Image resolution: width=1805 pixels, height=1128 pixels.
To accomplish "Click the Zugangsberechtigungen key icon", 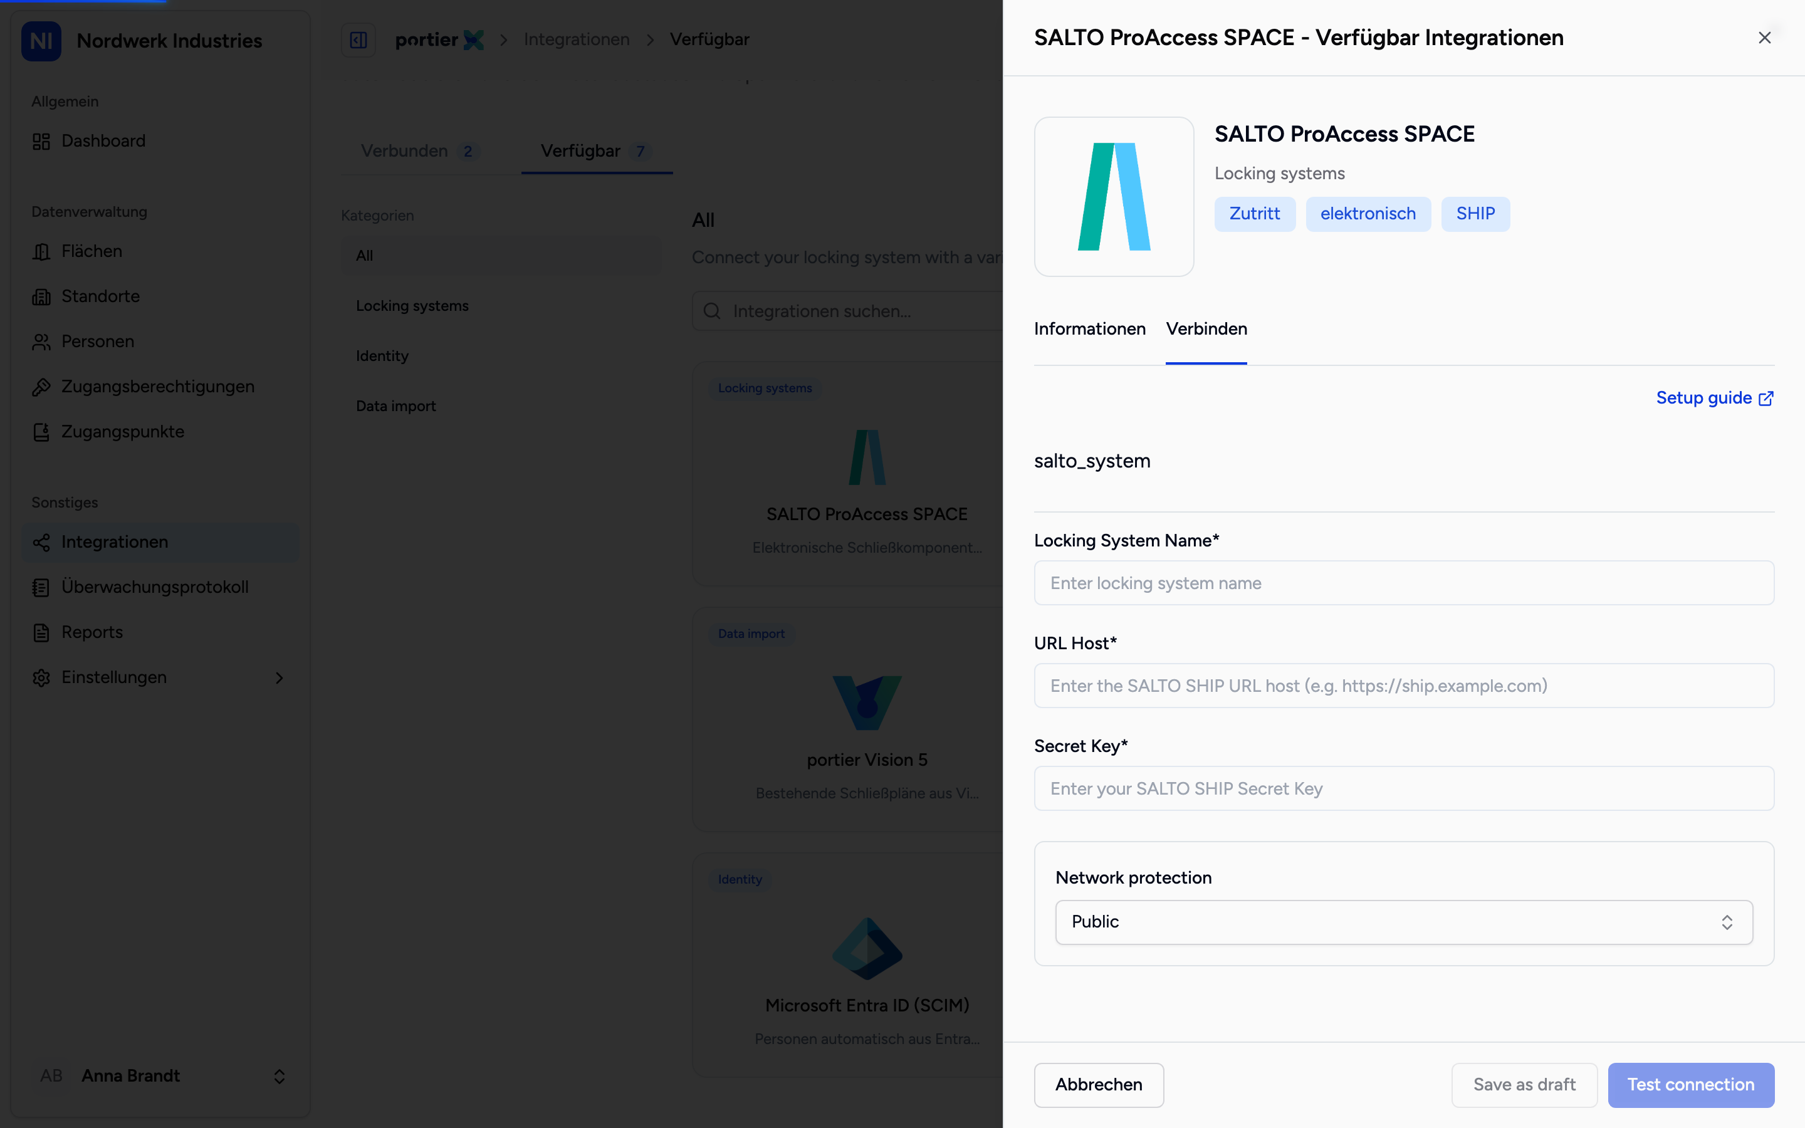I will click(41, 387).
